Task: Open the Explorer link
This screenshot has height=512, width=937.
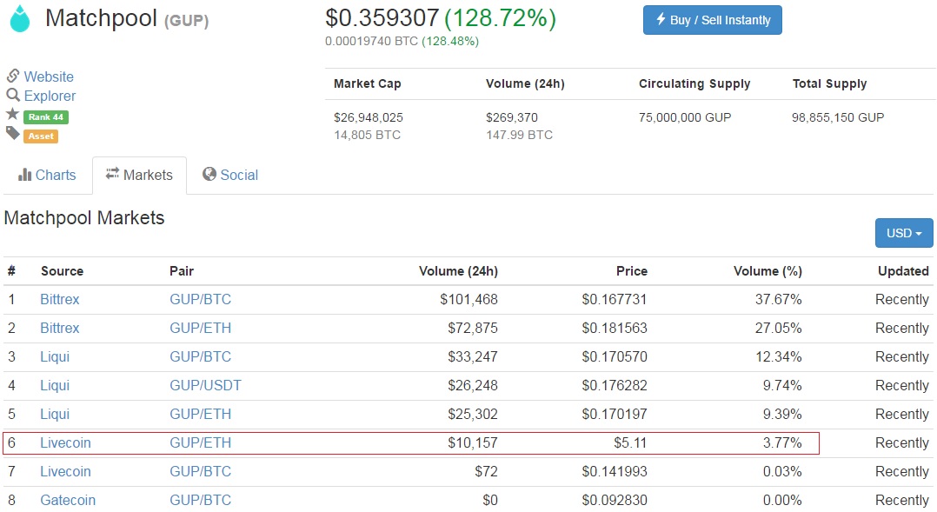Action: point(50,96)
